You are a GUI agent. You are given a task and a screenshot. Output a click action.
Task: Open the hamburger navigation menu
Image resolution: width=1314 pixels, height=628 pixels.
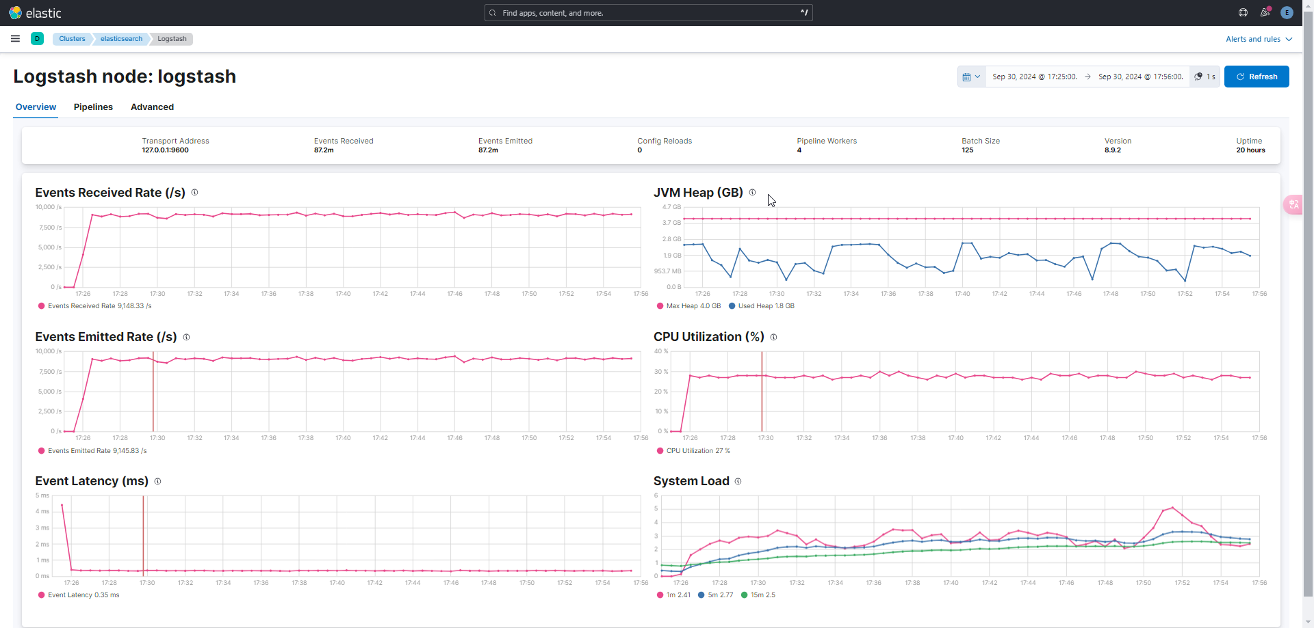[x=15, y=39]
